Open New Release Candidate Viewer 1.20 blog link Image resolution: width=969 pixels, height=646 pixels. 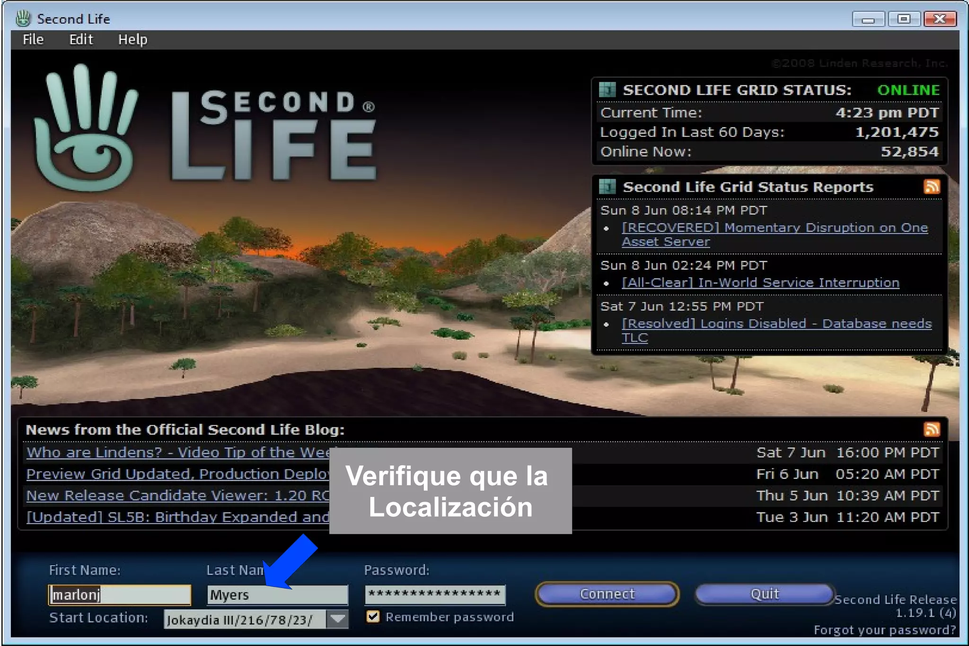pyautogui.click(x=178, y=496)
